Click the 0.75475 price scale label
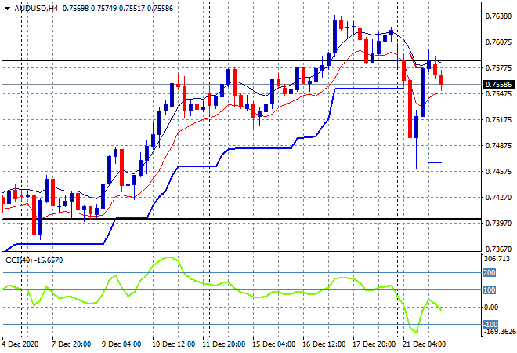Image resolution: width=517 pixels, height=353 pixels. point(498,94)
